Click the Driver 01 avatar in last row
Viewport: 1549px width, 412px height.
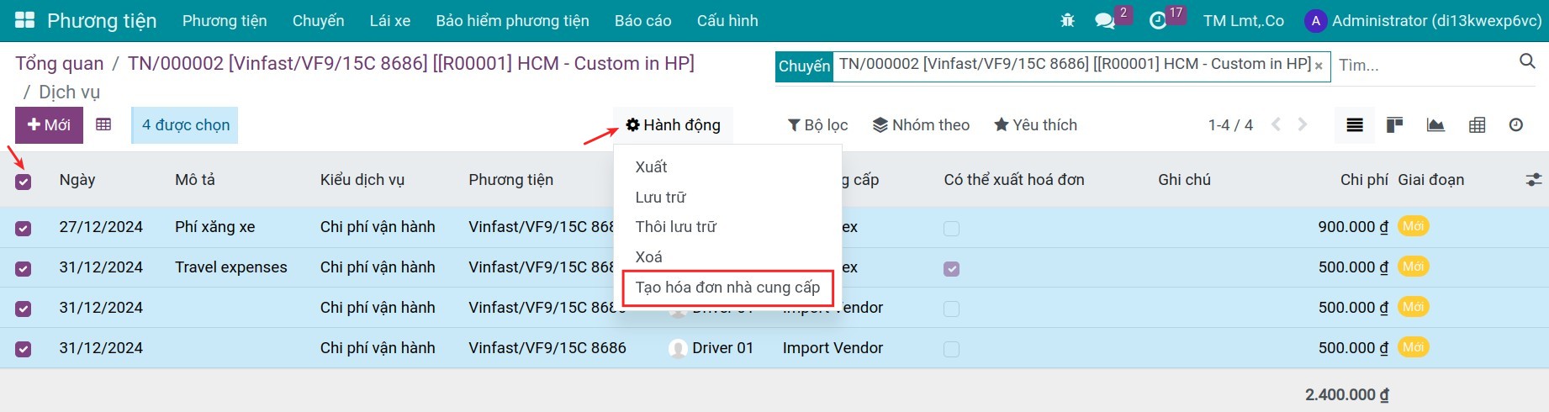tap(678, 348)
